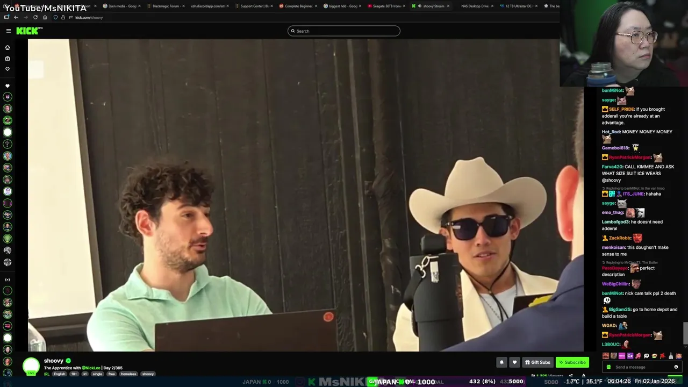
Task: Click the IRL category link
Action: click(x=47, y=374)
